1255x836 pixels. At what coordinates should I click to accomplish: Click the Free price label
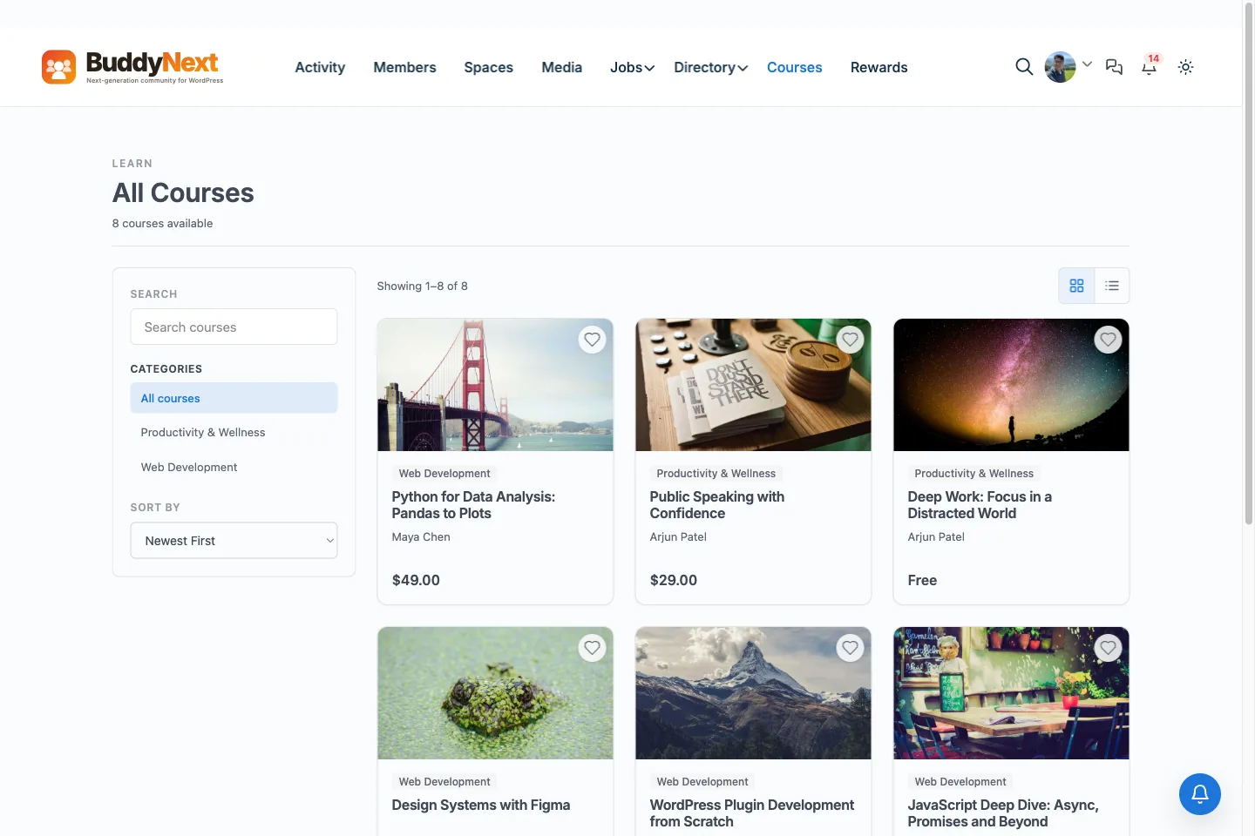point(922,580)
